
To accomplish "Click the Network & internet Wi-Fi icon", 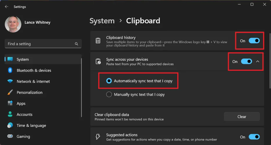I will pos(10,81).
